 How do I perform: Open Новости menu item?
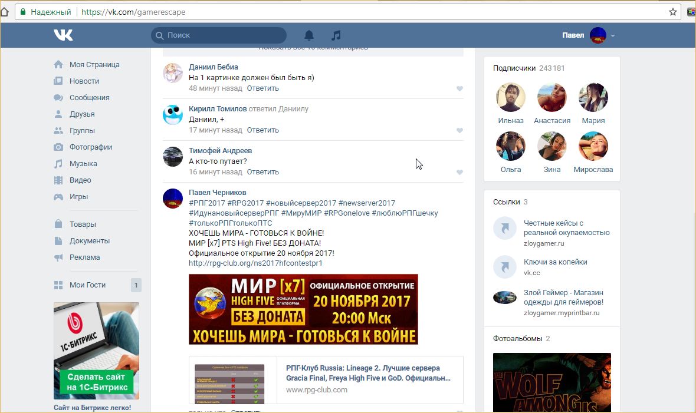pos(84,81)
